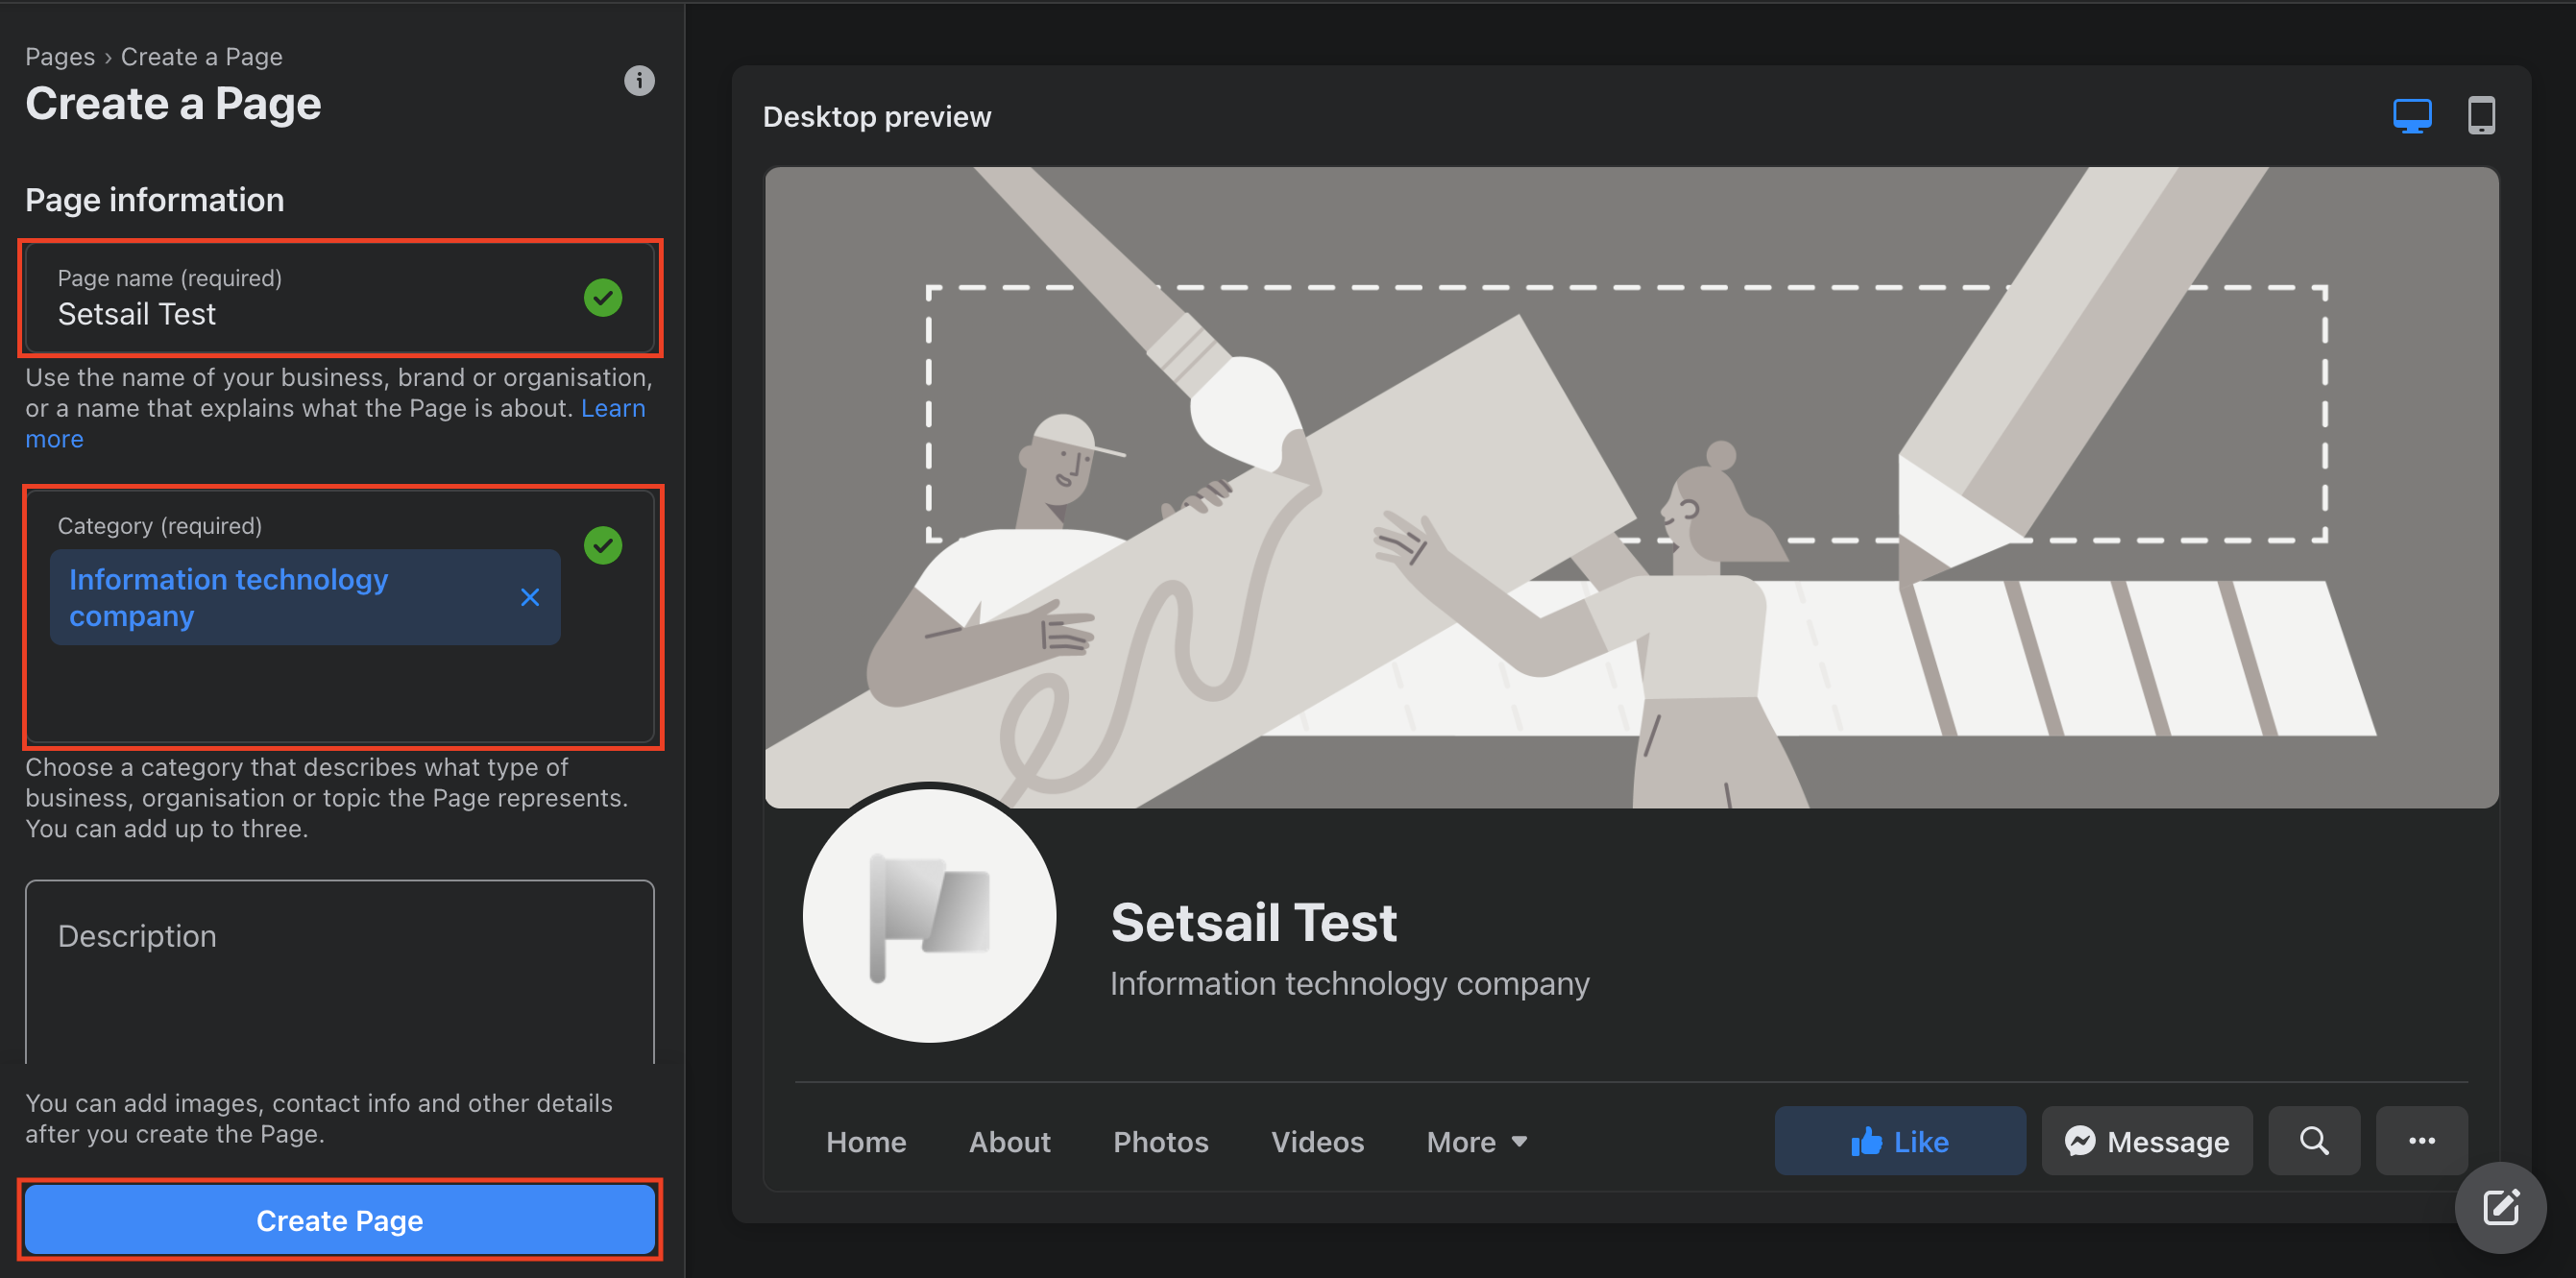Click the Create Page button
Screen dimensions: 2576x1278
point(340,1220)
